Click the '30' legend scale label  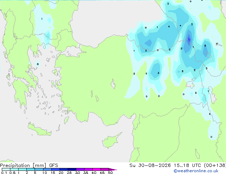tap(77, 173)
